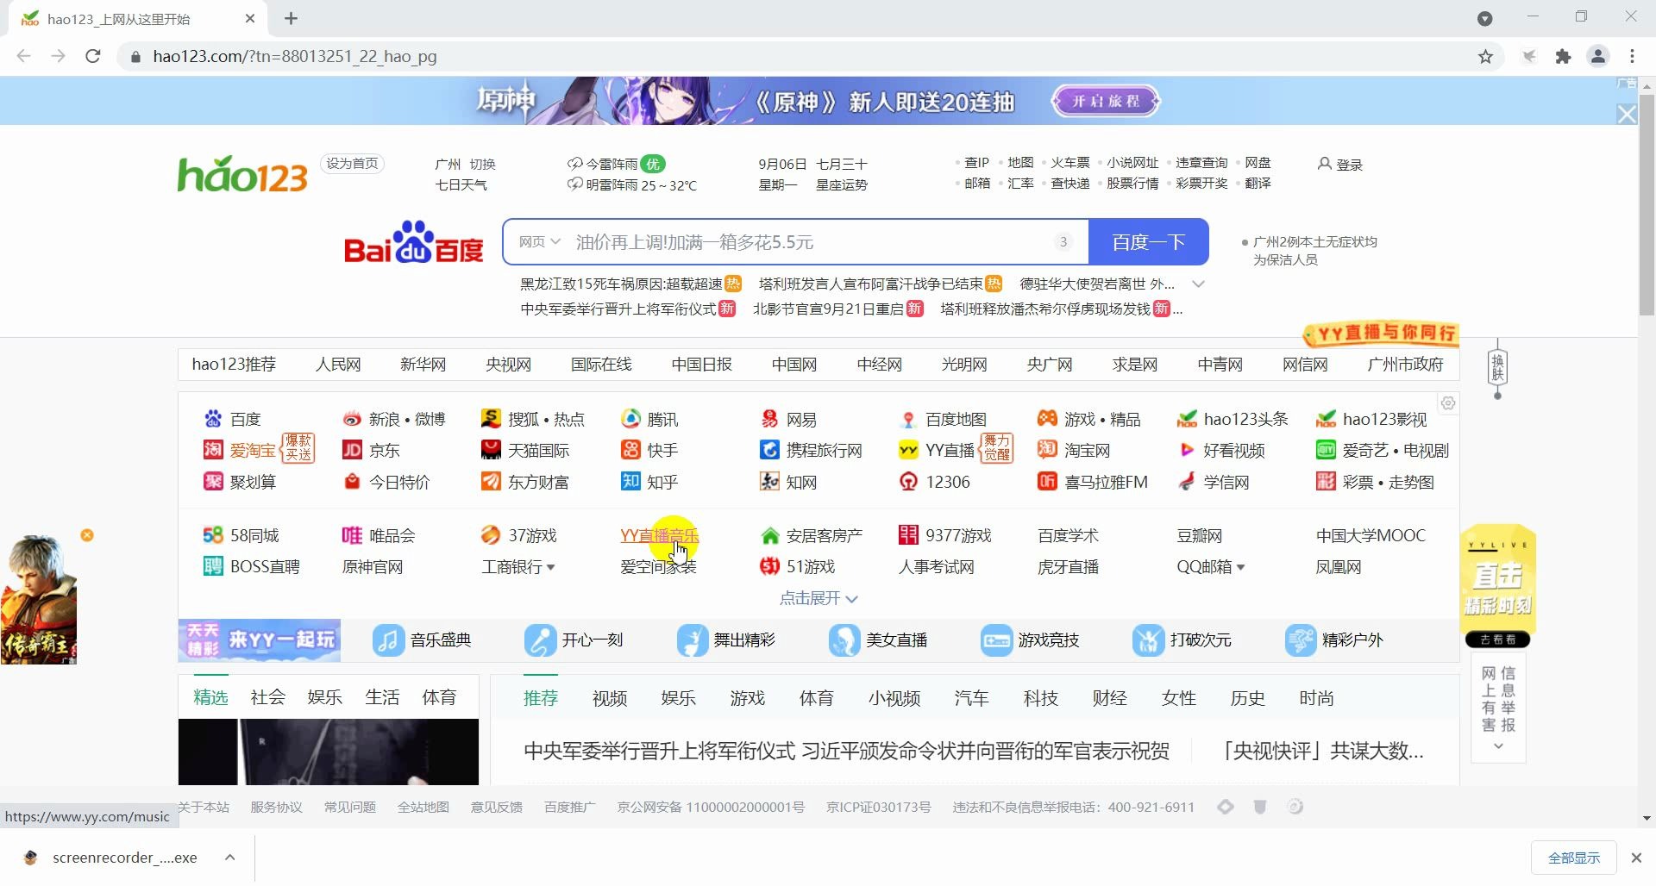1656x886 pixels.
Task: Open browser extensions icon in toolbar
Action: tap(1564, 56)
